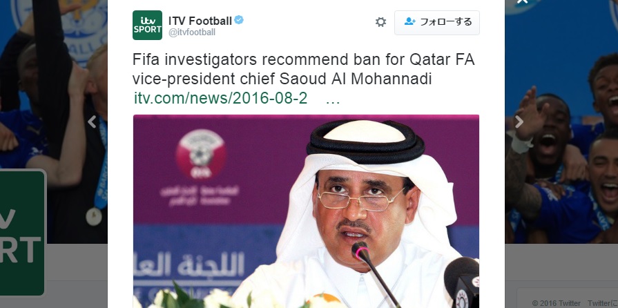
Task: Click the add-person icon in follow button
Action: point(410,21)
